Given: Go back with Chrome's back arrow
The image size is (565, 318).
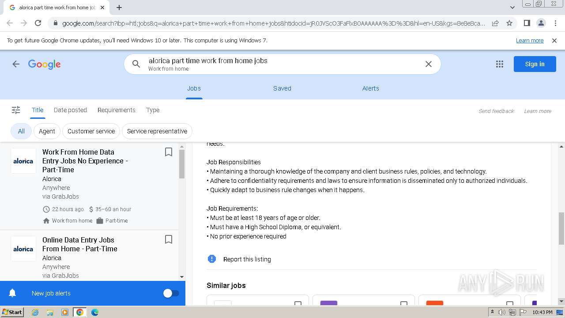Looking at the screenshot, I should pos(10,23).
